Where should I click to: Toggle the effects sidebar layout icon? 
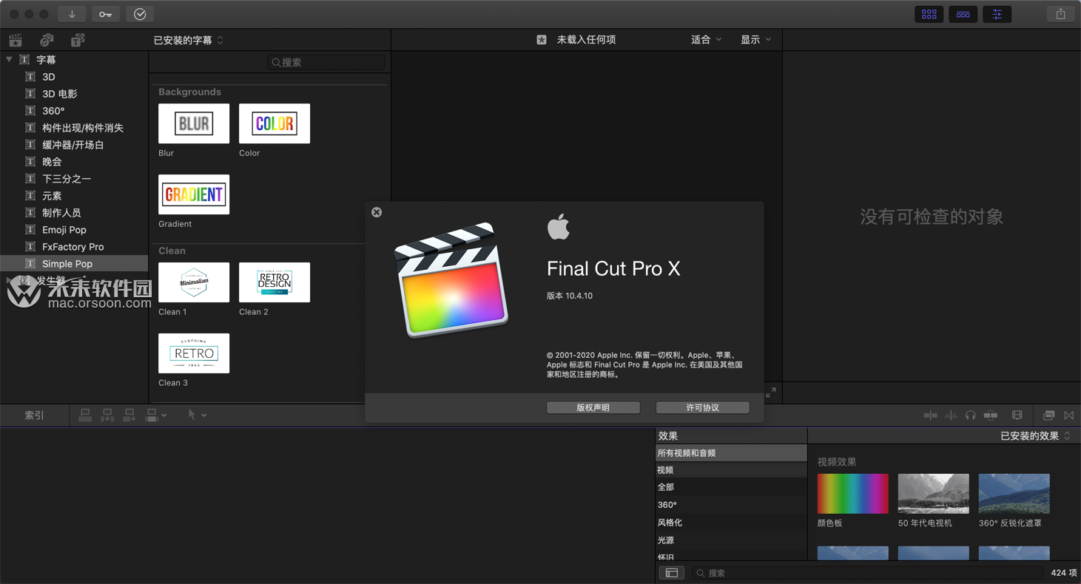(672, 573)
